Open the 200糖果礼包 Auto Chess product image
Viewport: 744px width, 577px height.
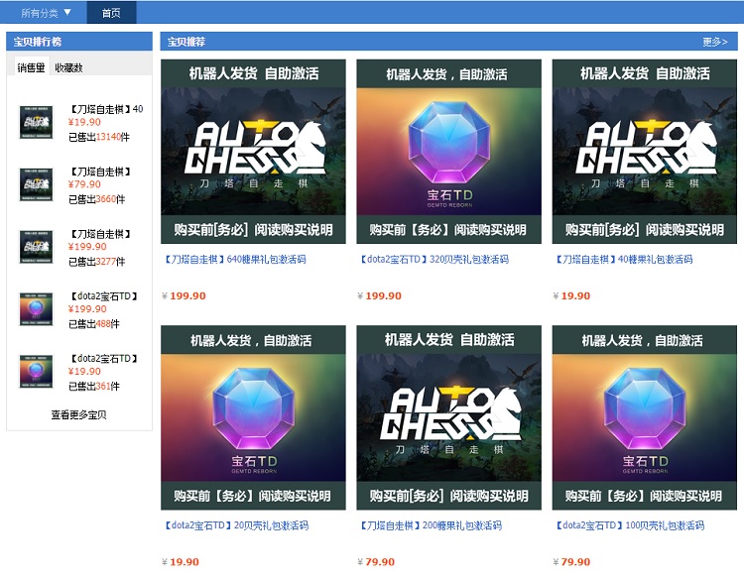(x=448, y=417)
